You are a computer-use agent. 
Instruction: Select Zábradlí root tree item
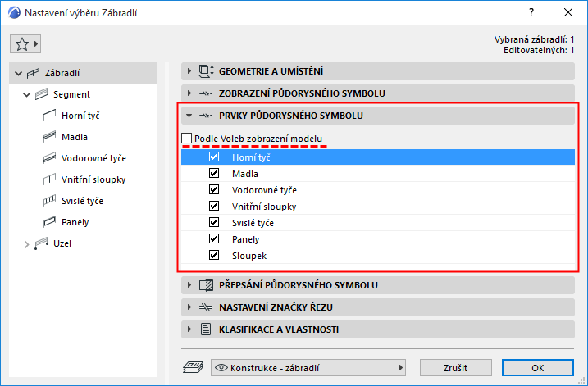tap(62, 73)
